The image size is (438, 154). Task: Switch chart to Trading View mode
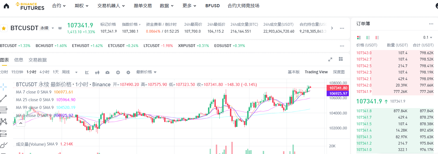[x=316, y=72]
